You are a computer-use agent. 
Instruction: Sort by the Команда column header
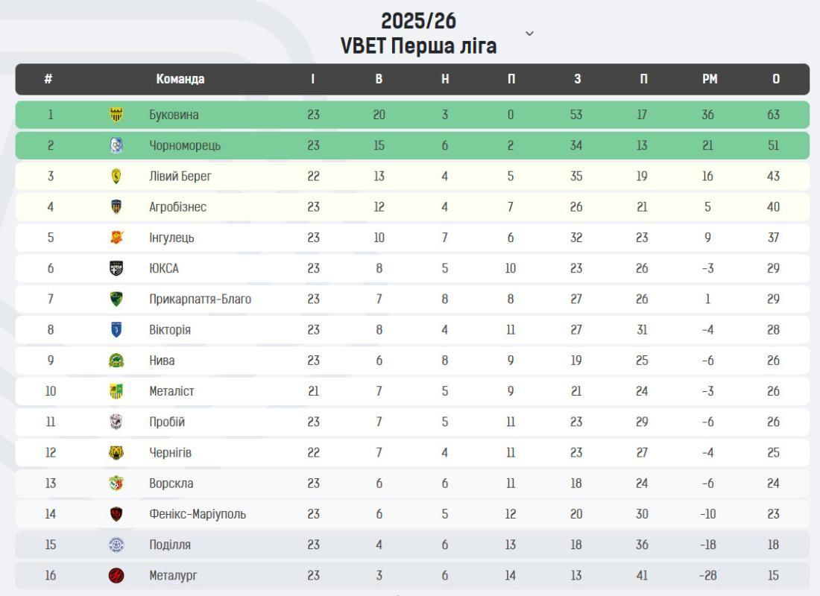click(x=180, y=79)
